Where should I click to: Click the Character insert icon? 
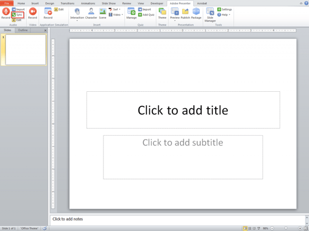(x=91, y=12)
